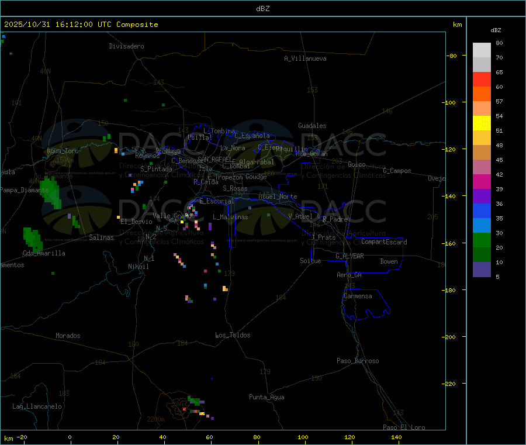Click the purple 36-39 dBZ legend swatch

482,196
